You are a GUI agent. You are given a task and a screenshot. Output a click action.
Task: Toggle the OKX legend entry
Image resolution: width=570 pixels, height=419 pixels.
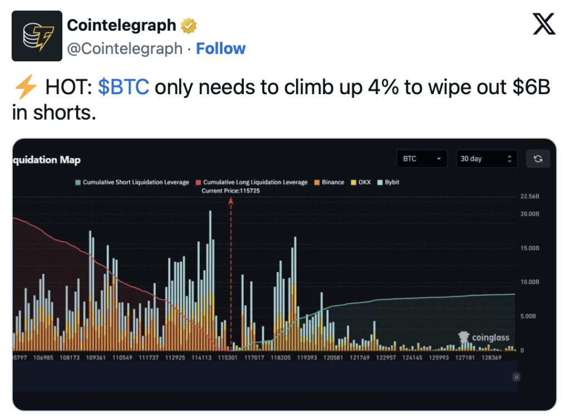360,182
